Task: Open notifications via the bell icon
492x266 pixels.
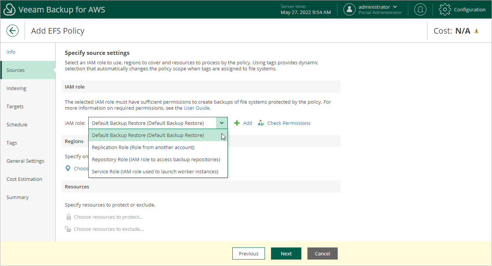Action: (420, 9)
